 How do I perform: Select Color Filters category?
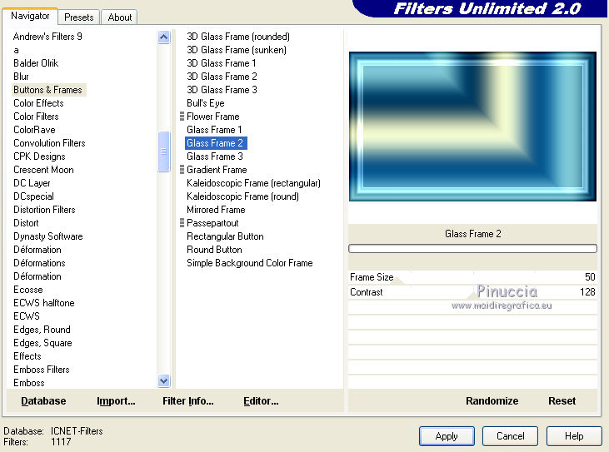pos(36,117)
